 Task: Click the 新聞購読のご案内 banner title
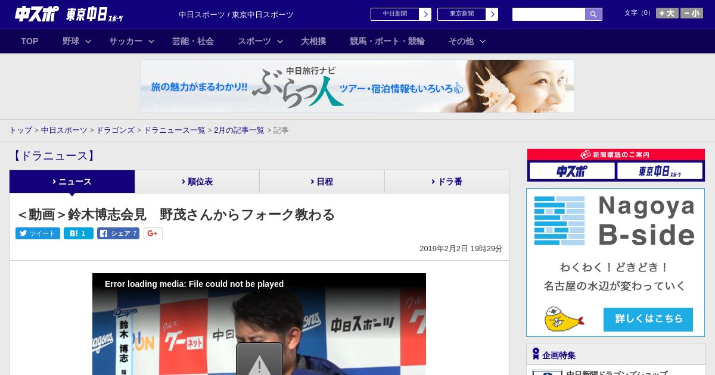tap(615, 154)
